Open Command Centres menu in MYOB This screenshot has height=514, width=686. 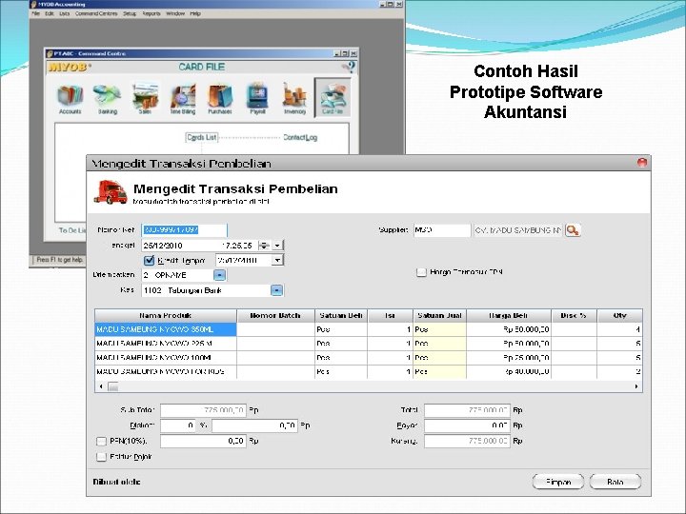click(96, 13)
